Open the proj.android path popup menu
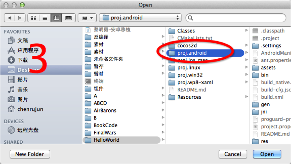 [140, 18]
